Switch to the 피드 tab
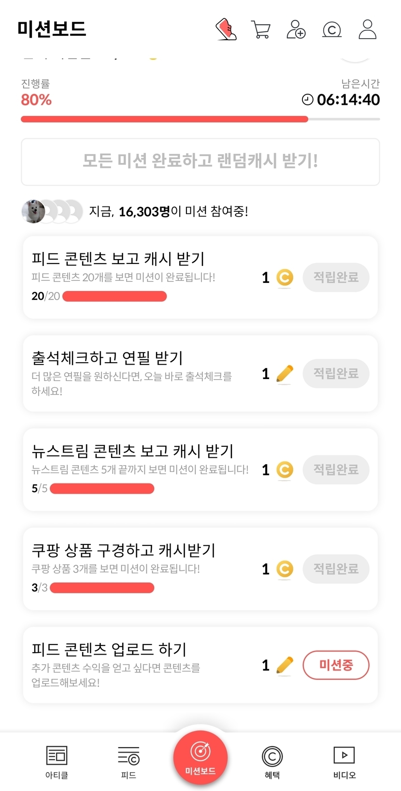The image size is (401, 791). pyautogui.click(x=129, y=762)
